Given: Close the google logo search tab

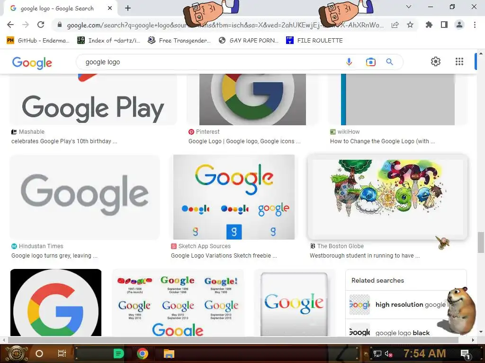Looking at the screenshot, I should pyautogui.click(x=110, y=9).
